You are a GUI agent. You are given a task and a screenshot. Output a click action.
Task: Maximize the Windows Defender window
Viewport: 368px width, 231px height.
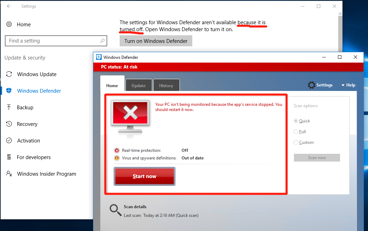coord(340,57)
